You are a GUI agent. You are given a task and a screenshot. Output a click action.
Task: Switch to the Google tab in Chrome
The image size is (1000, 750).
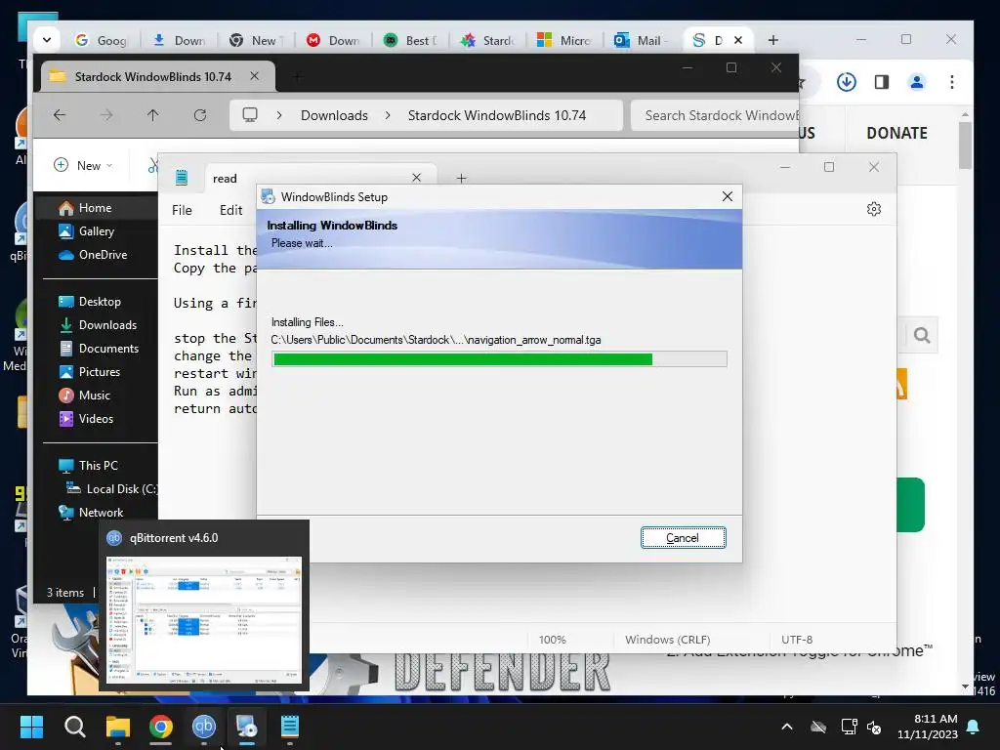click(102, 40)
